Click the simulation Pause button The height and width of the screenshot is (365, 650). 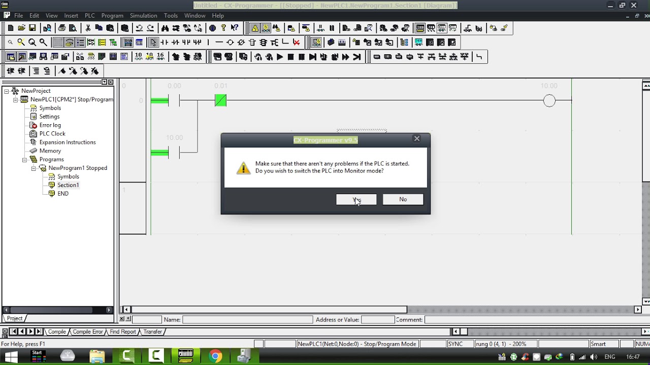302,57
